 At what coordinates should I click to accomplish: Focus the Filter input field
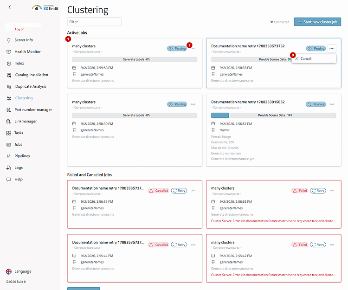tap(94, 22)
